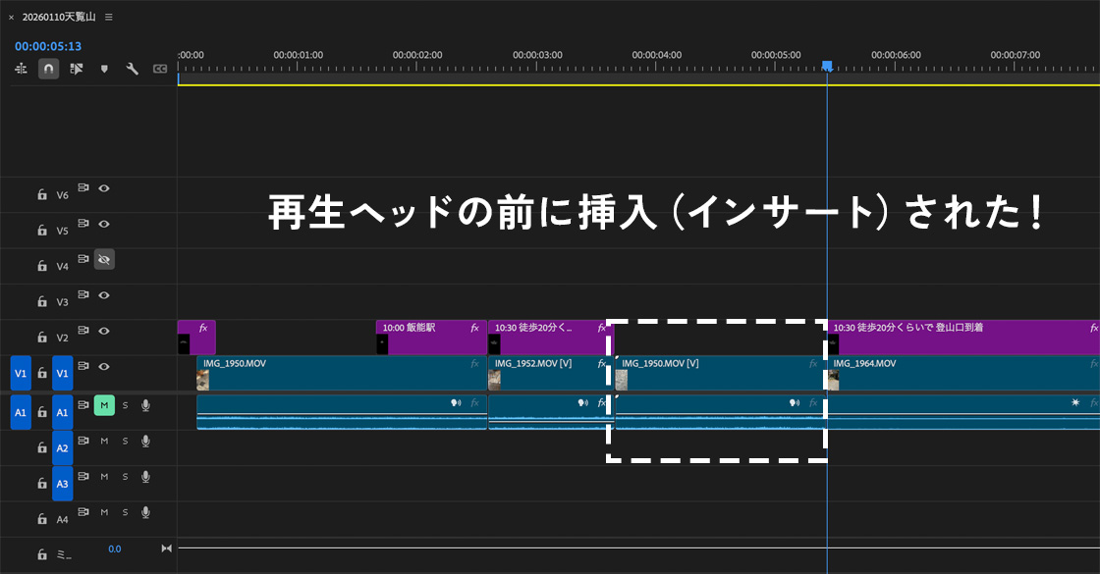Click the CC caption track options icon

(x=159, y=69)
